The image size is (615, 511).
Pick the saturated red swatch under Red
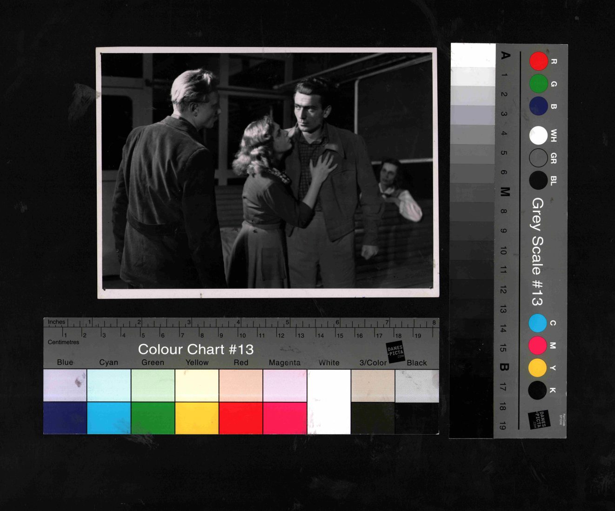pos(241,418)
